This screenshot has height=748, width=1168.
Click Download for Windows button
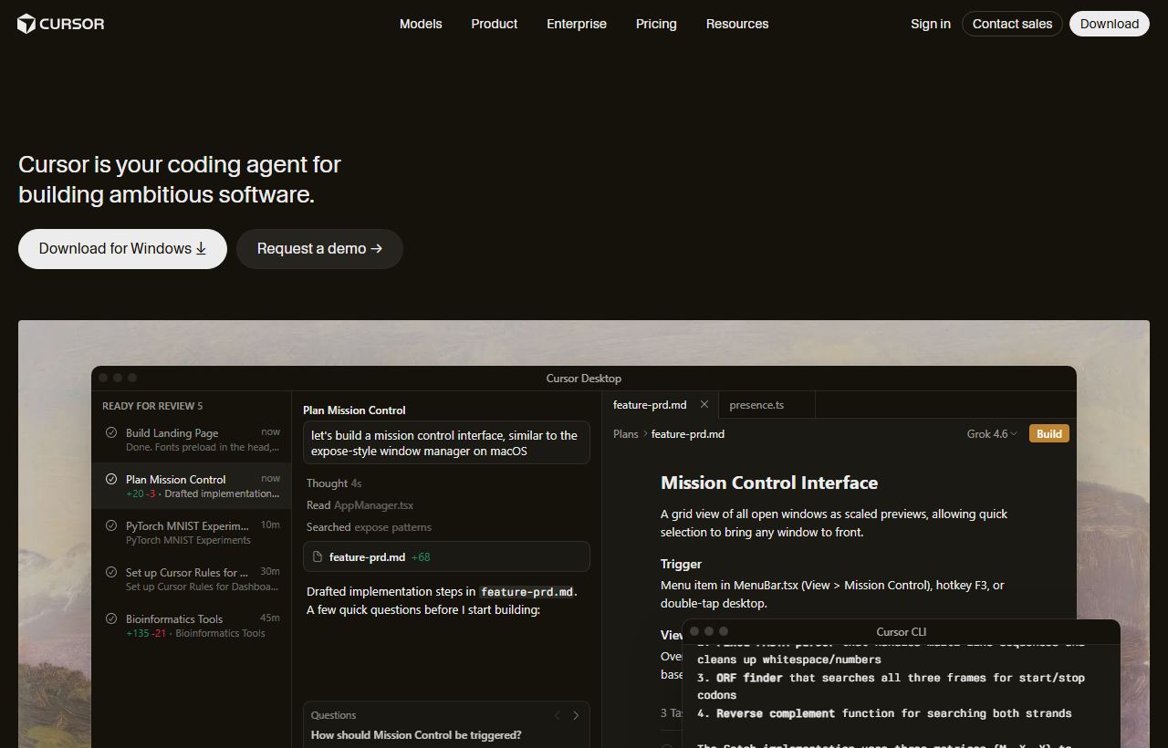pyautogui.click(x=122, y=249)
